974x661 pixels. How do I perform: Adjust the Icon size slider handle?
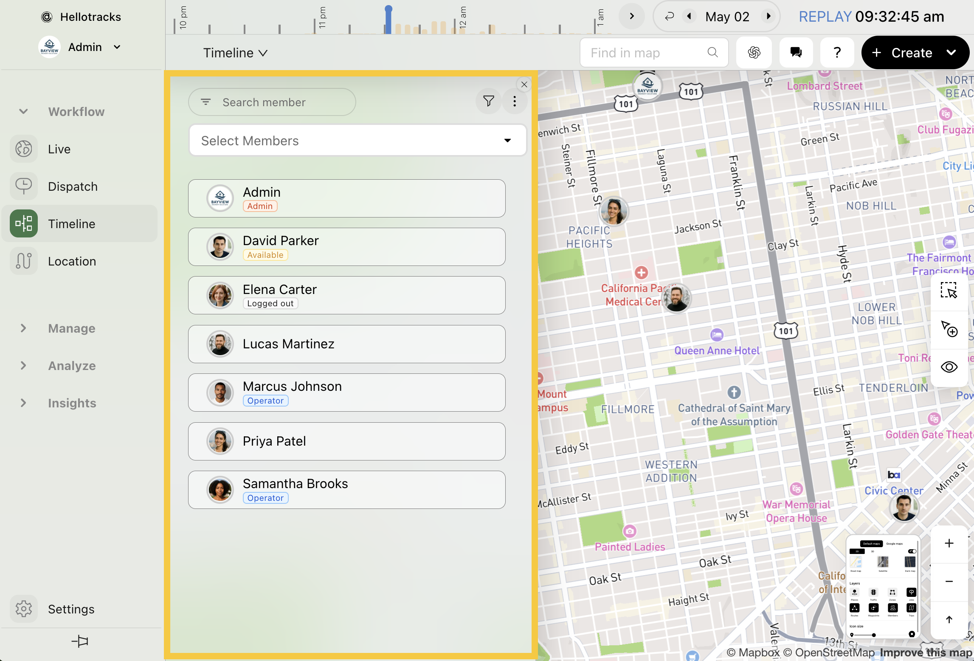point(874,635)
